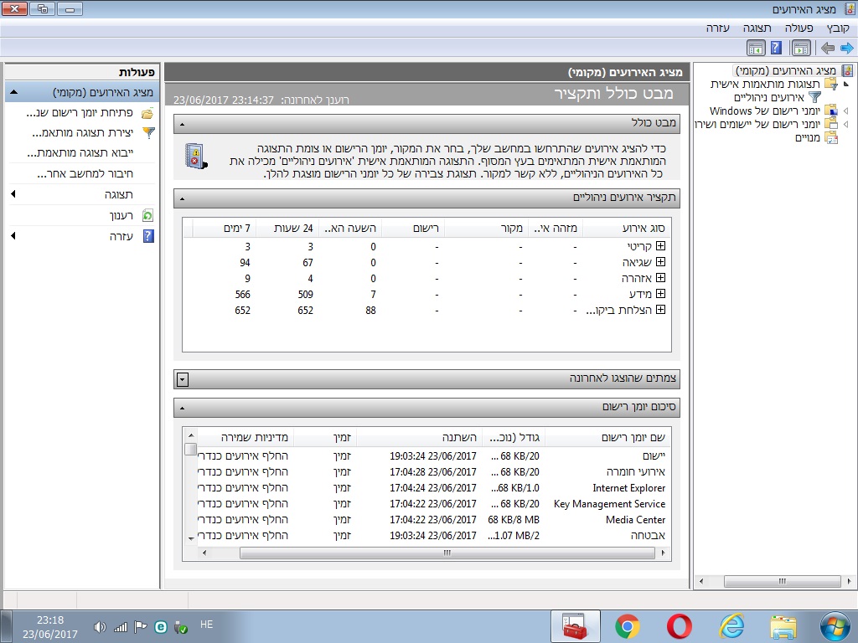Click the blue forward arrow toolbar icon
The width and height of the screenshot is (858, 643).
click(846, 48)
